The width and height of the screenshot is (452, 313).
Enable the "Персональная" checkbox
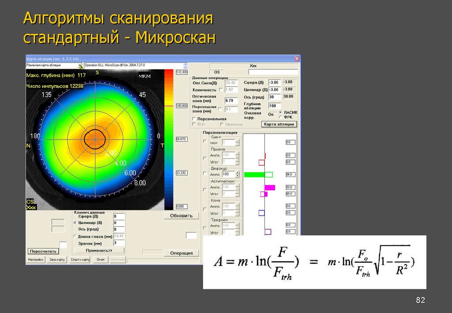[x=194, y=119]
